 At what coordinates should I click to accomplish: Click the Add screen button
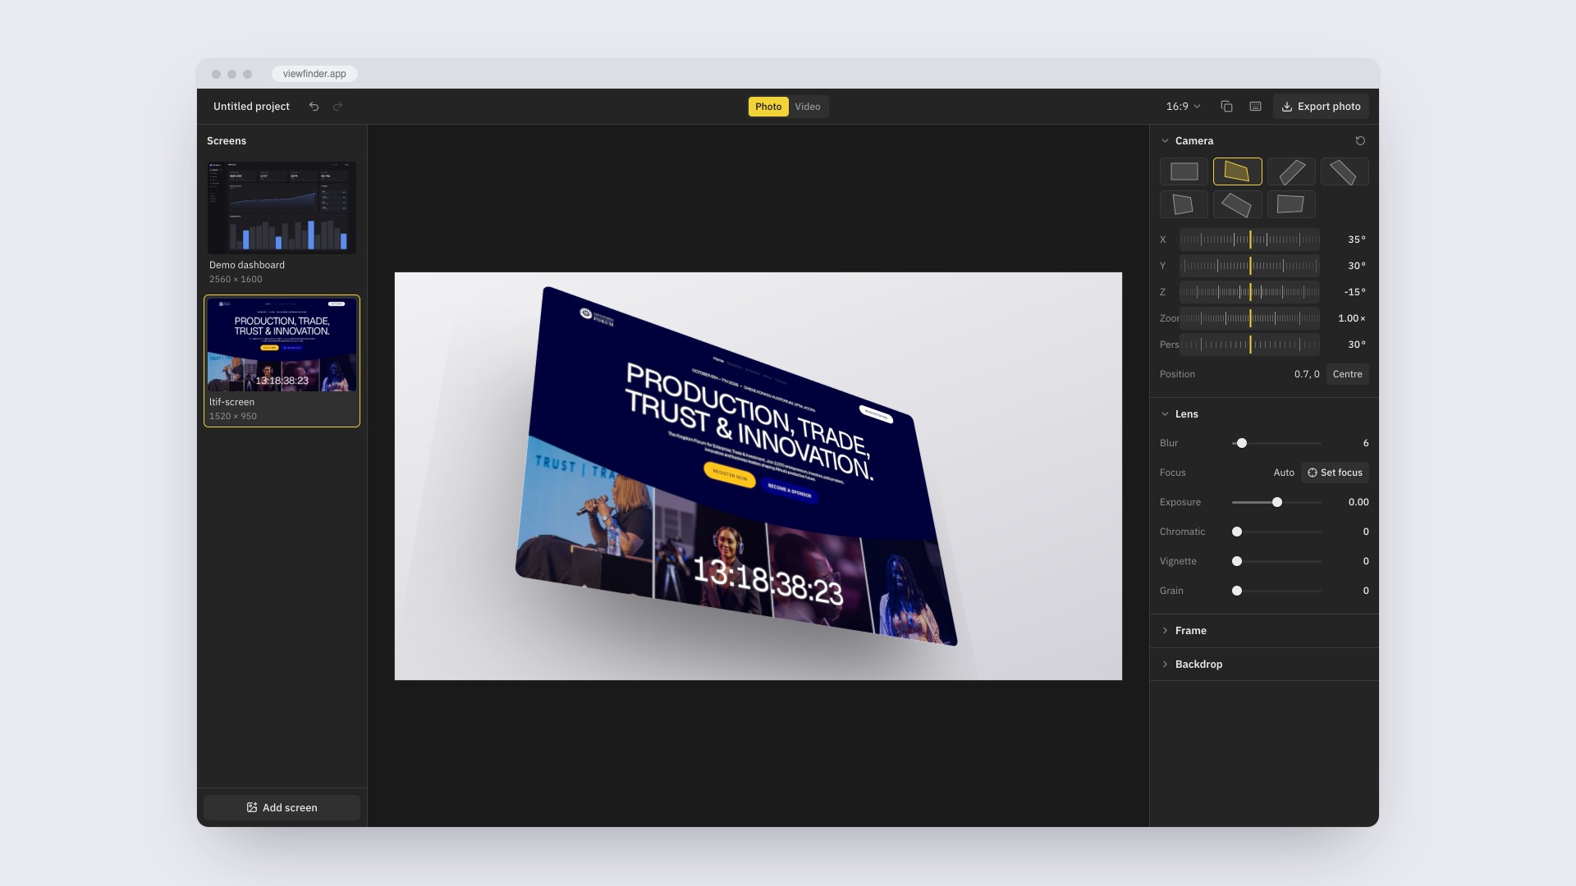coord(282,808)
